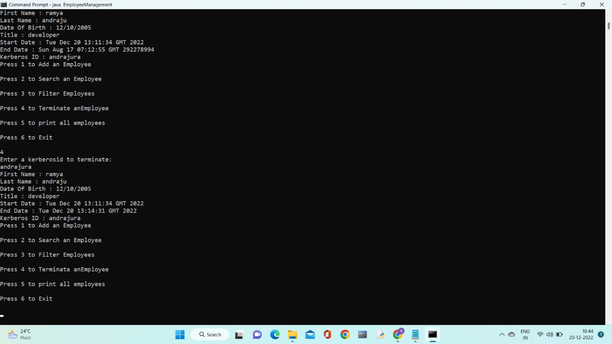Expand the hidden system tray icons
612x344 pixels.
[502, 334]
